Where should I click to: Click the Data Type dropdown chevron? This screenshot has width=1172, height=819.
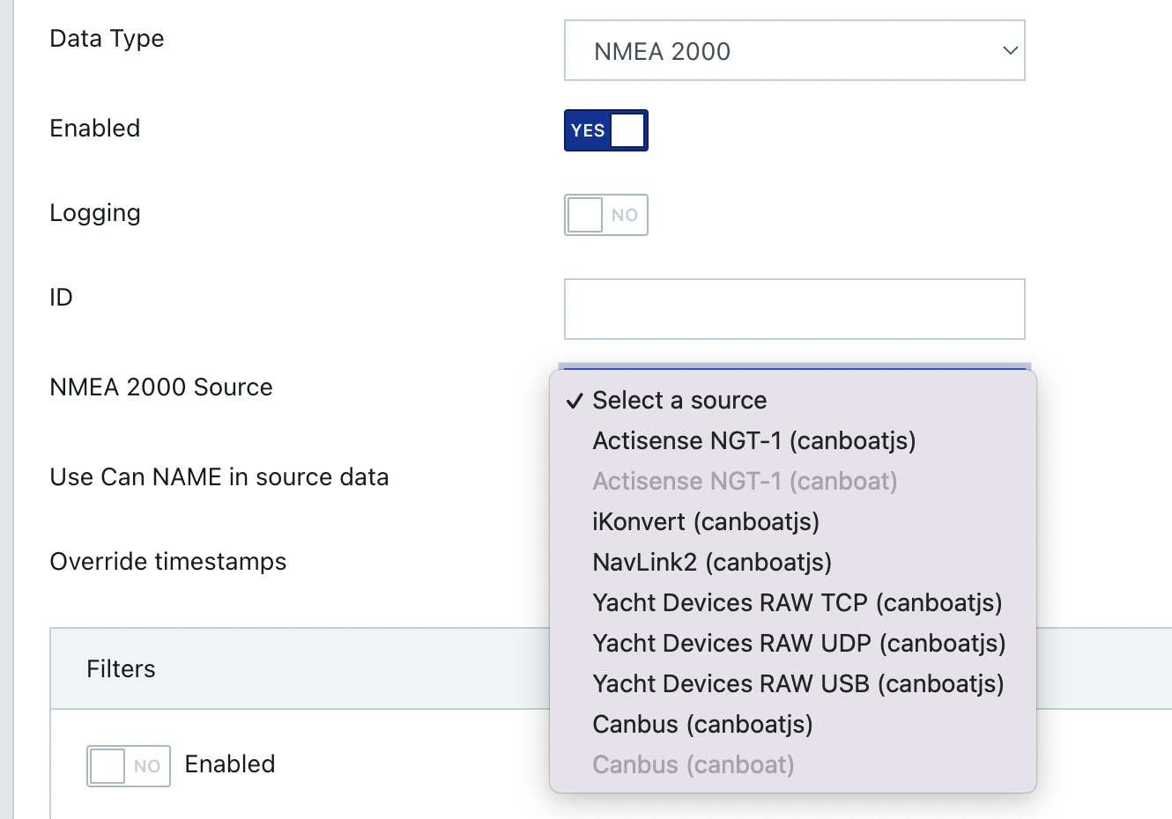coord(1010,50)
